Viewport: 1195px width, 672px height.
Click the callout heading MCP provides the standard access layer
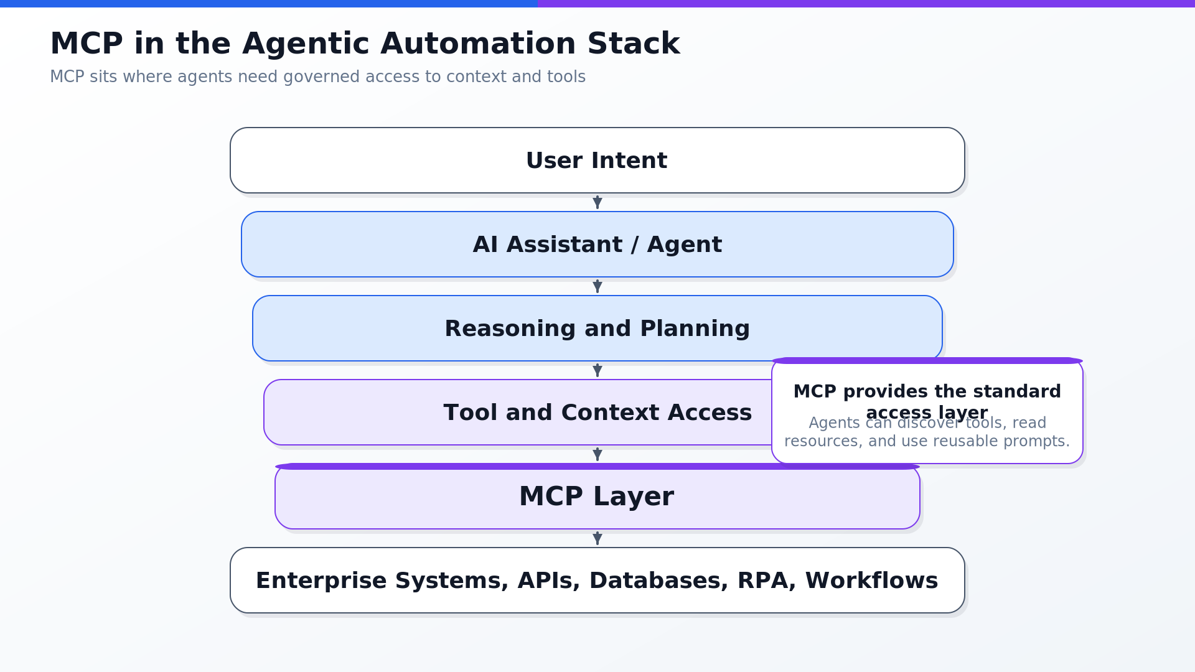[927, 401]
